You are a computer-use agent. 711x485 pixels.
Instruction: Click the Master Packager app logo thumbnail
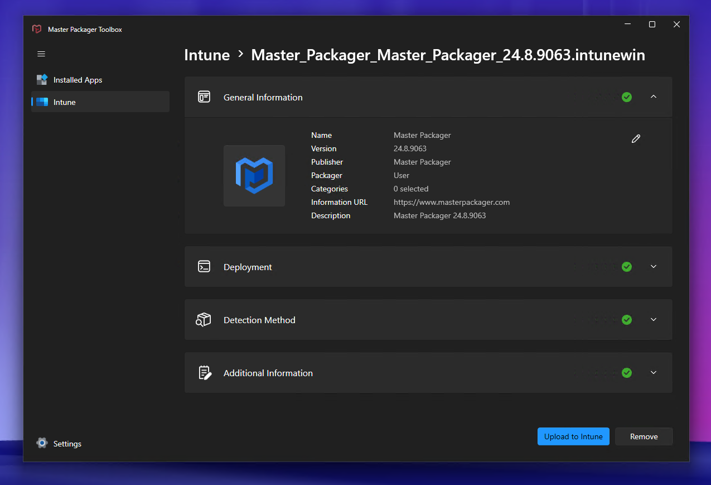254,176
